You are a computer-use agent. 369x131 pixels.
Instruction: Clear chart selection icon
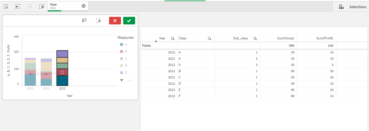tap(98, 21)
